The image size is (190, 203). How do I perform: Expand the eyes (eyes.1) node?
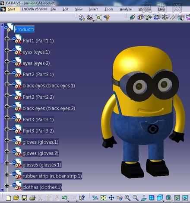tap(7, 50)
